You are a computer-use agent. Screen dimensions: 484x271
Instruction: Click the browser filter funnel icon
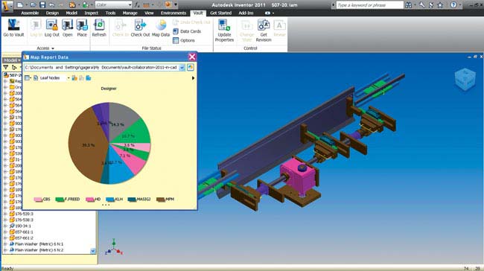coord(5,67)
